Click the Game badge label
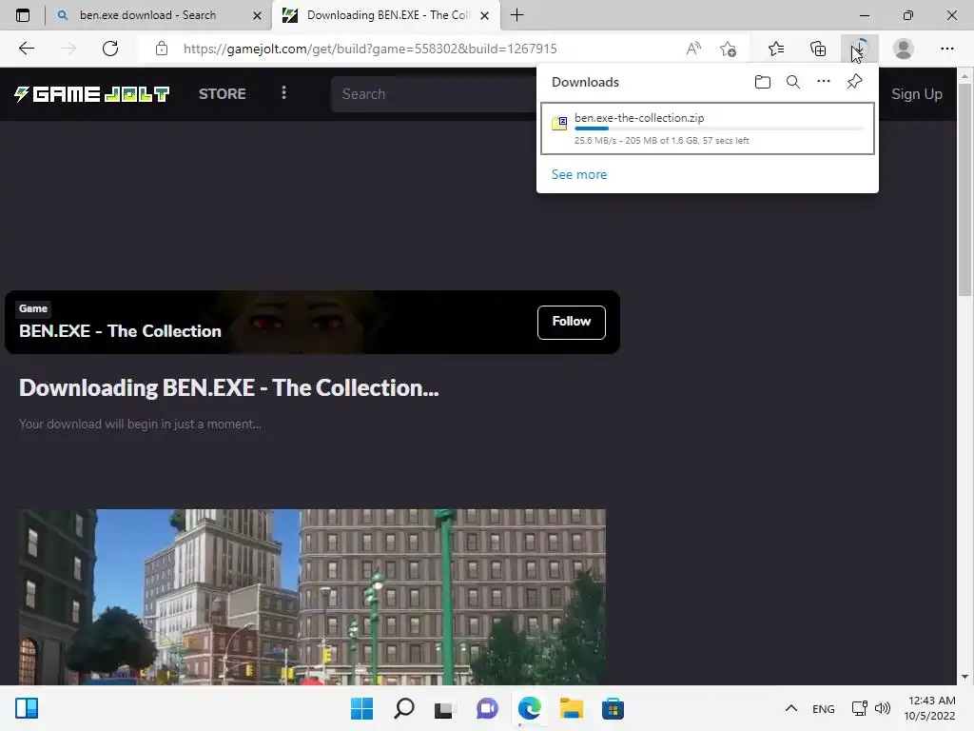Viewport: 974px width, 731px height. point(33,308)
